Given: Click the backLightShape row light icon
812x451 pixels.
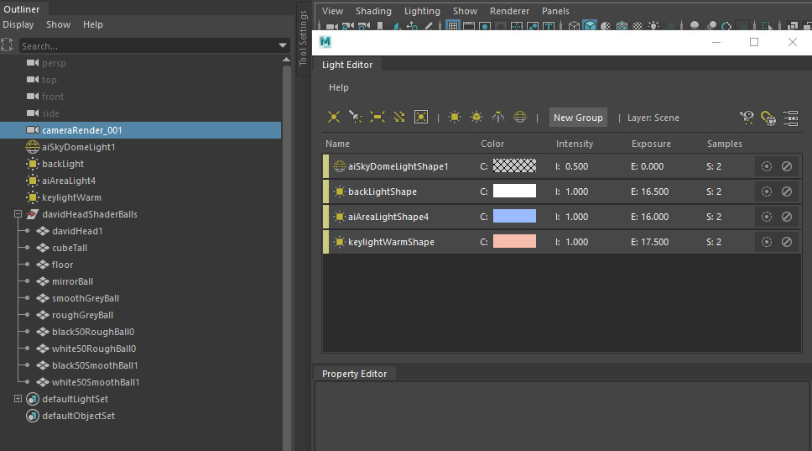Looking at the screenshot, I should pos(339,191).
